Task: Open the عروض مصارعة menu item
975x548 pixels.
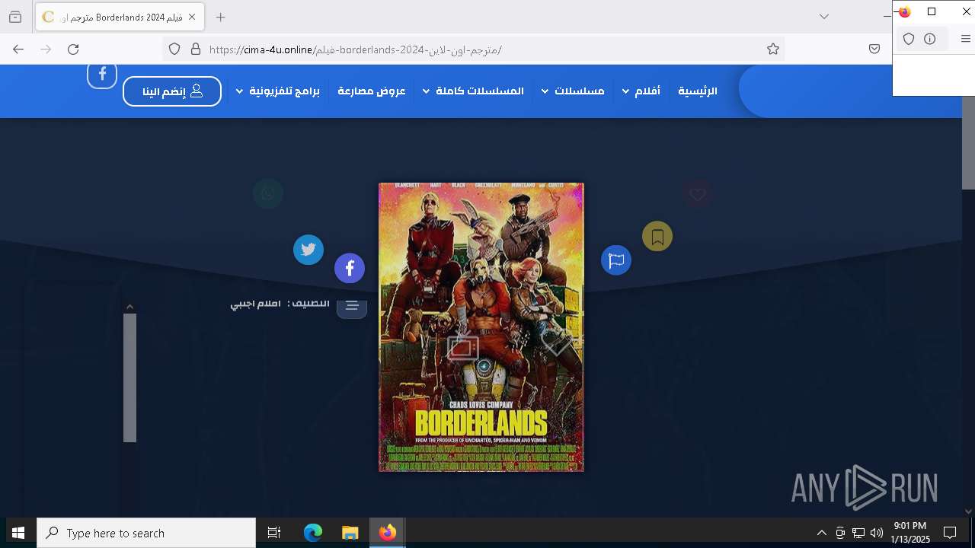Action: pos(372,91)
